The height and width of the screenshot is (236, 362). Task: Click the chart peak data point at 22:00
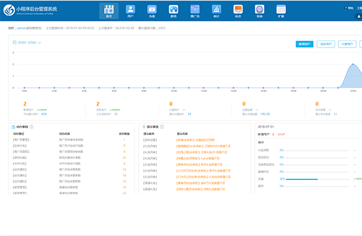coord(353,64)
